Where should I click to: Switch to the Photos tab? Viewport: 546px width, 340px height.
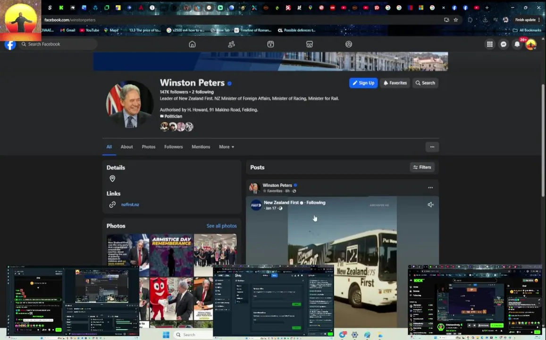[x=148, y=147]
